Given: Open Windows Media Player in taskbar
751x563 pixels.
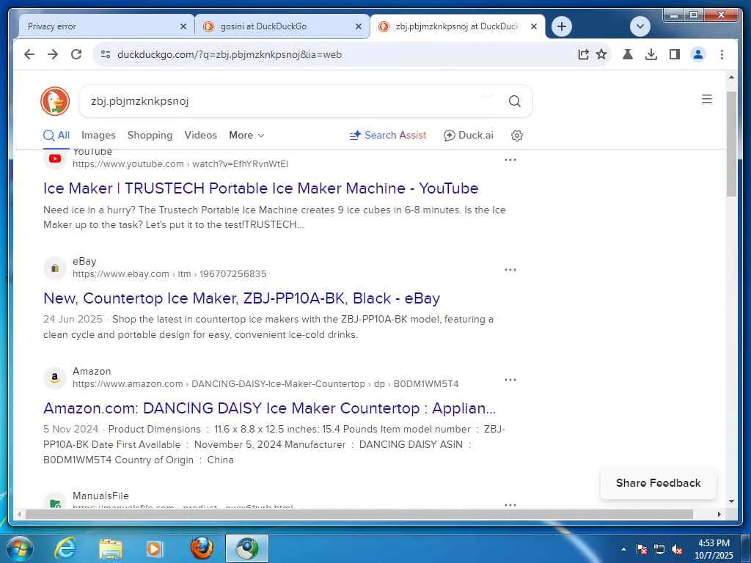Looking at the screenshot, I should click(155, 548).
